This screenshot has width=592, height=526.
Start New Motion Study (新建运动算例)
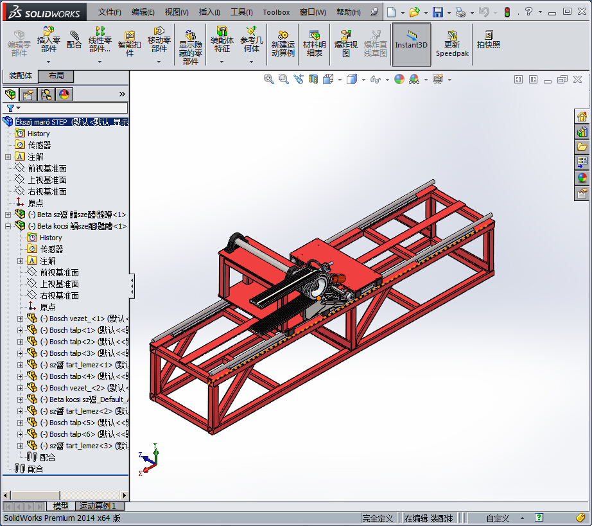(283, 44)
